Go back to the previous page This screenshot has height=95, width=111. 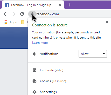tap(5, 14)
